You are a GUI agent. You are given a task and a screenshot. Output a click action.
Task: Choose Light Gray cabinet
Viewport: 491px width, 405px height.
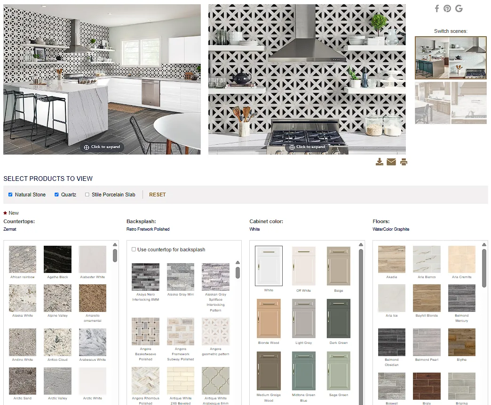(x=304, y=319)
